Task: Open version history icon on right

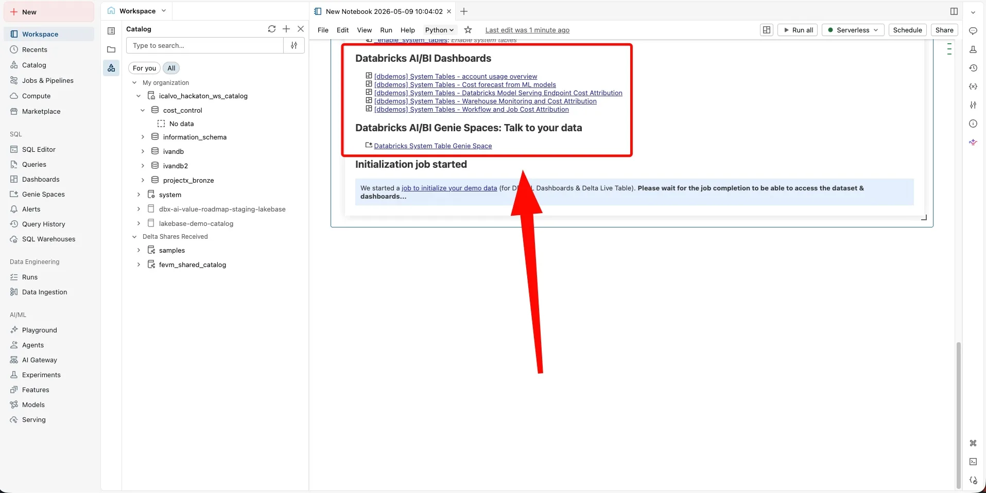Action: (973, 68)
